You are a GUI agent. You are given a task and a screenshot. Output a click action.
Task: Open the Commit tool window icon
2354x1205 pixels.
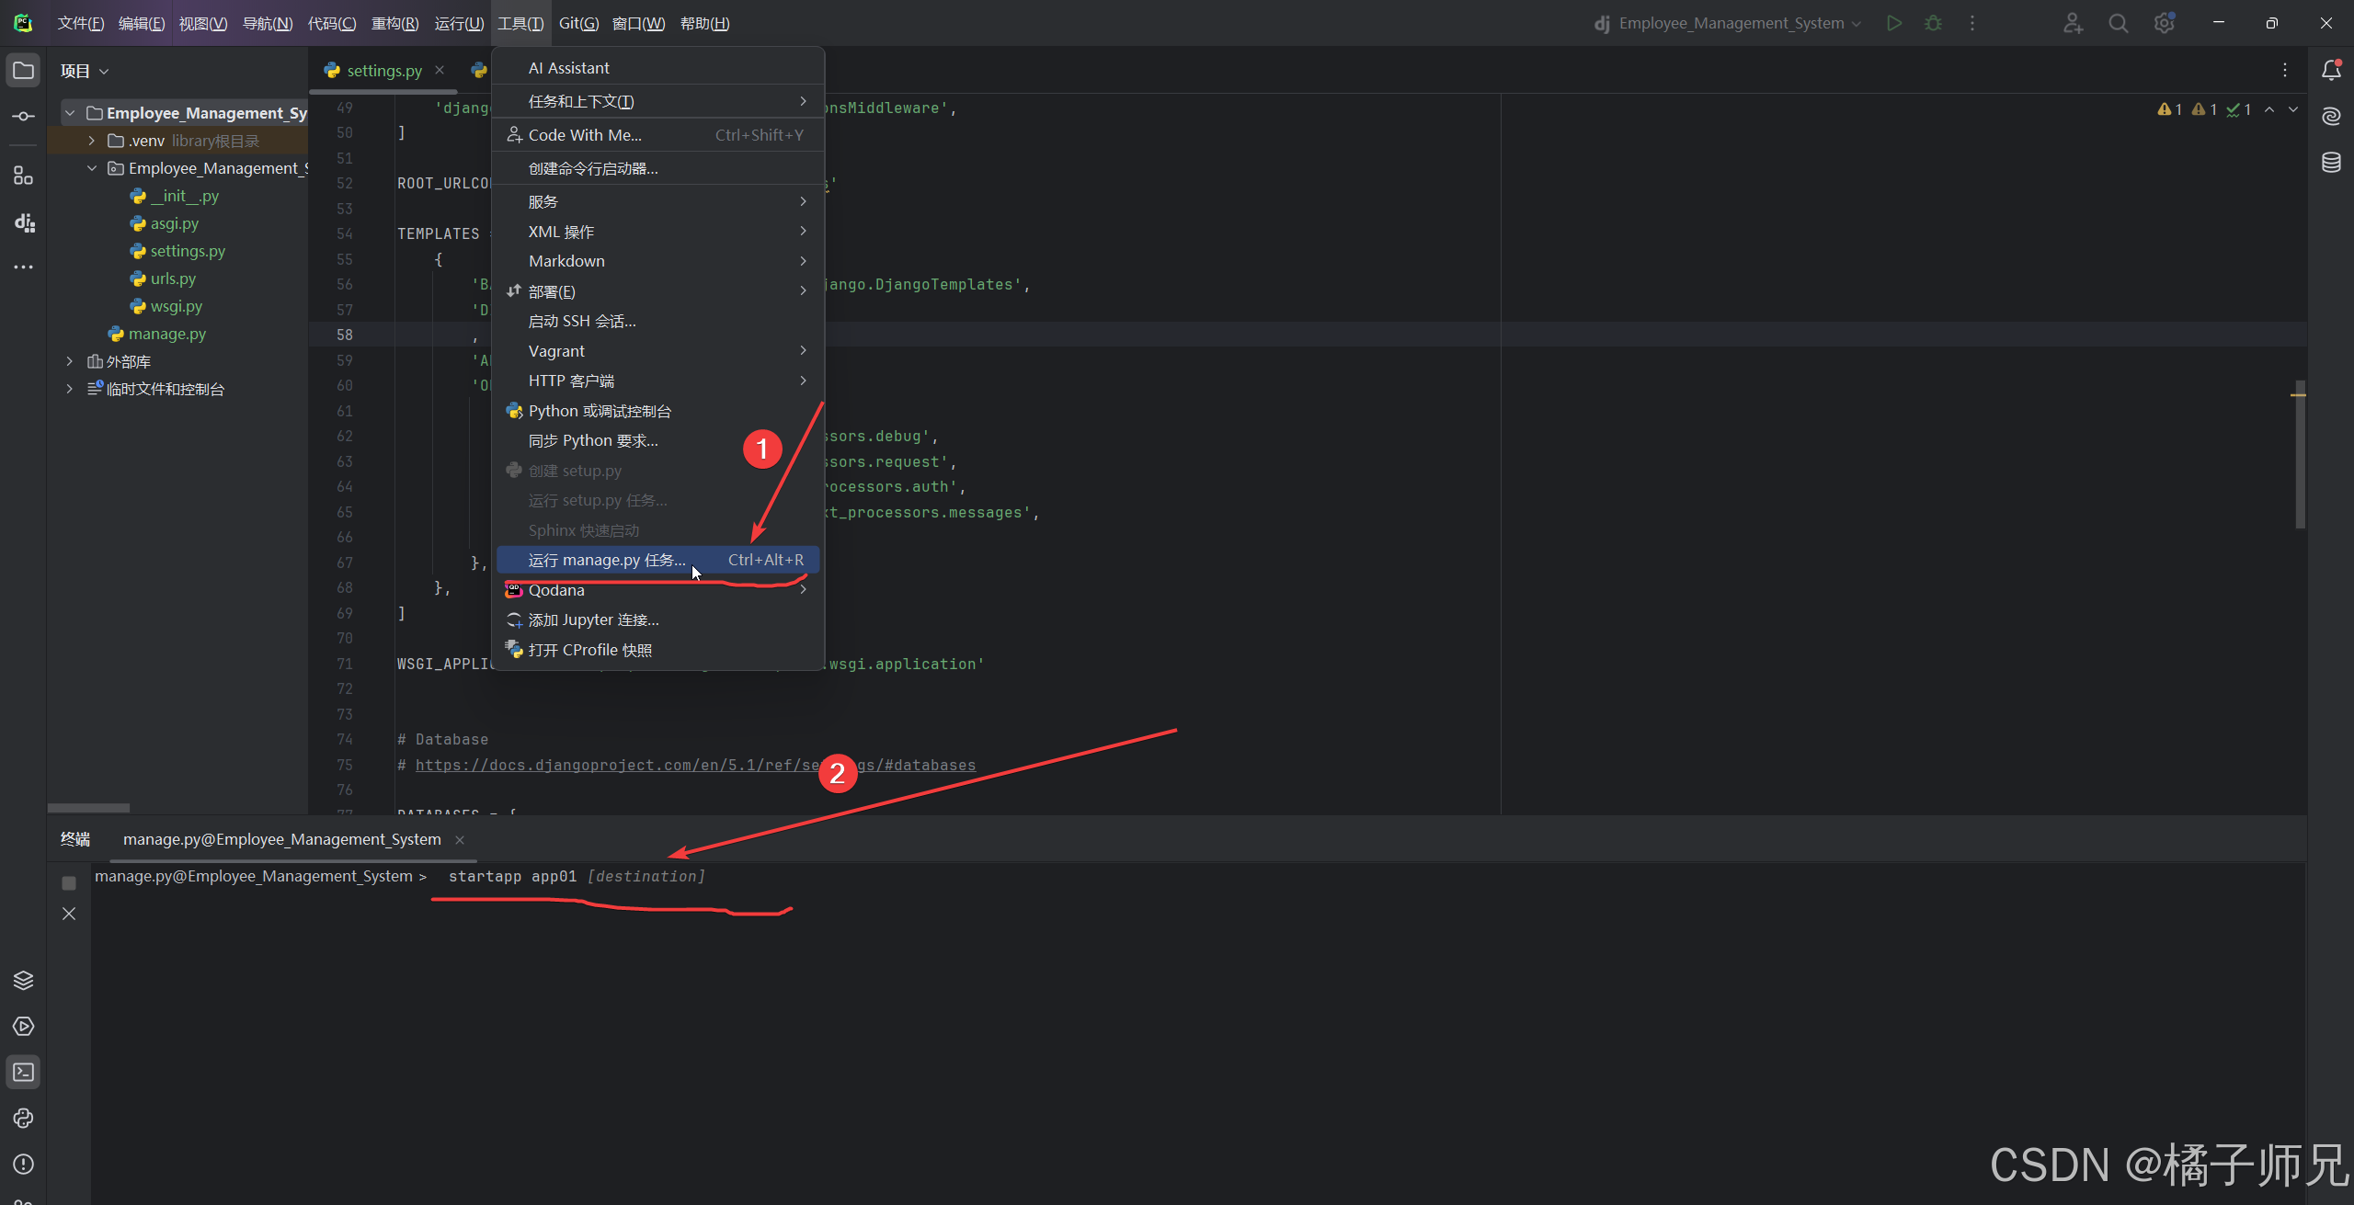pyautogui.click(x=23, y=117)
